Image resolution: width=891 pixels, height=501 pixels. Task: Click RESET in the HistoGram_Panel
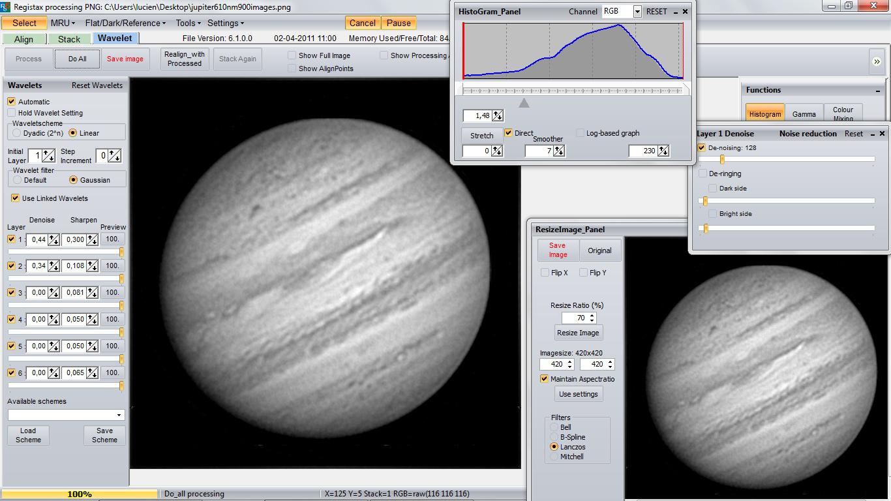[x=657, y=12]
